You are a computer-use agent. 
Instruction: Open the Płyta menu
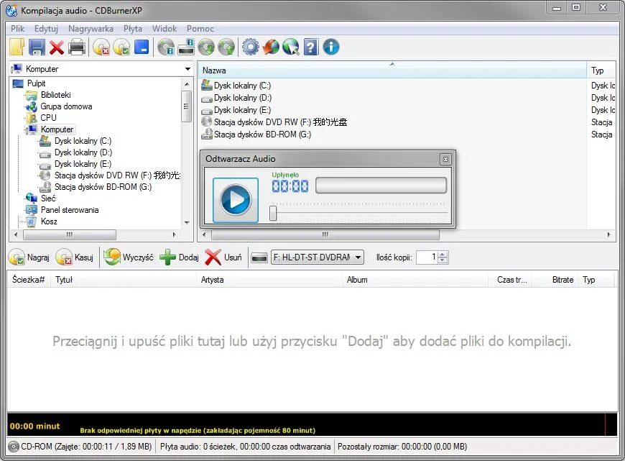click(133, 29)
